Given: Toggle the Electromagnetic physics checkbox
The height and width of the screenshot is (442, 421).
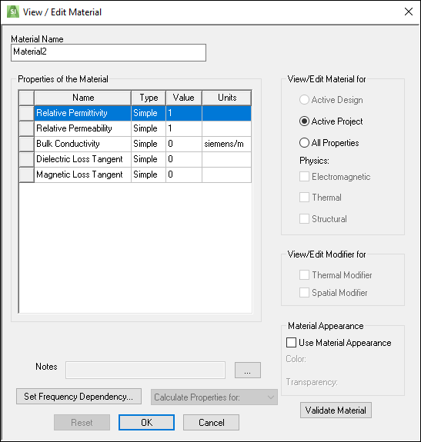Looking at the screenshot, I should coord(304,177).
